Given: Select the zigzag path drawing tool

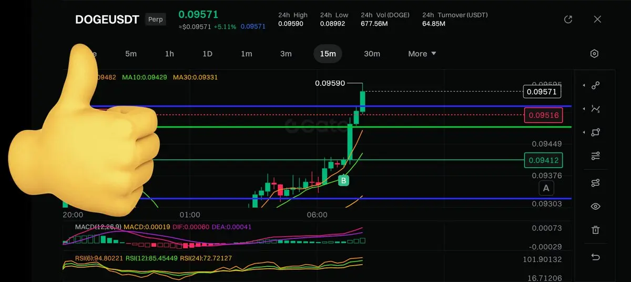Looking at the screenshot, I should point(595,109).
